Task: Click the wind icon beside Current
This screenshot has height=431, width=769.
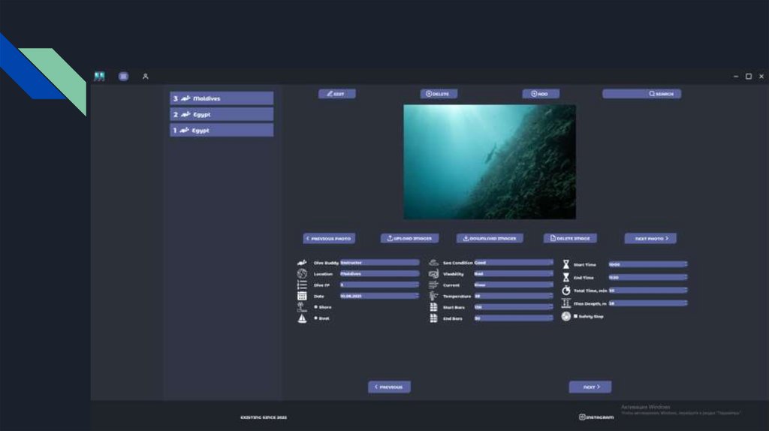Action: 433,285
